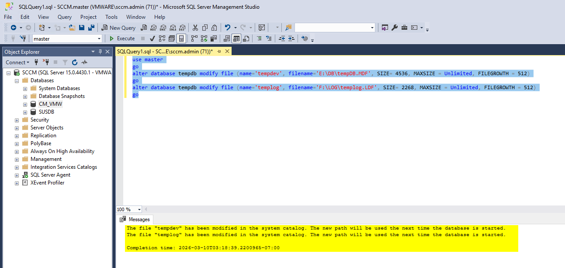565x268 pixels.
Task: Click the Open File folder icon
Action: click(72, 28)
